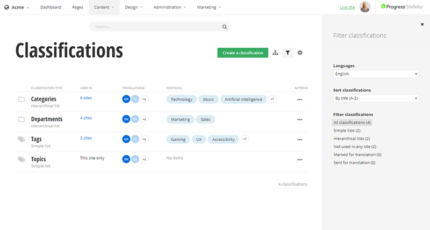The image size is (430, 230).
Task: Click the Accessibility chip
Action: (x=224, y=139)
